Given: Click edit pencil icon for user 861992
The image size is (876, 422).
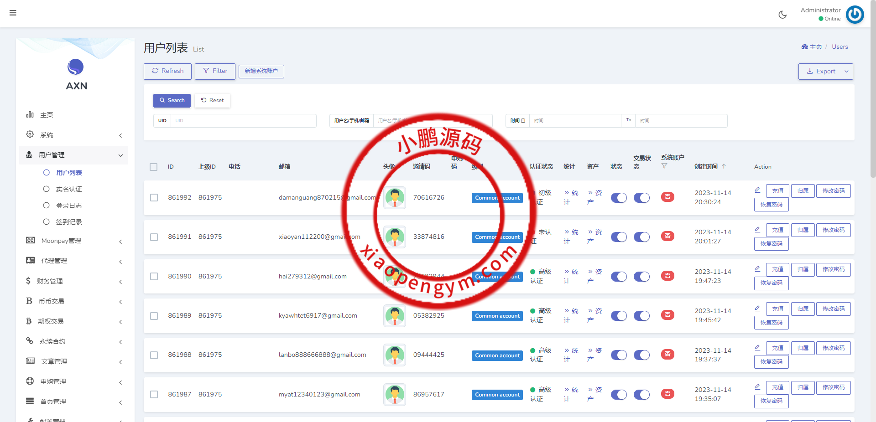Looking at the screenshot, I should (x=757, y=190).
